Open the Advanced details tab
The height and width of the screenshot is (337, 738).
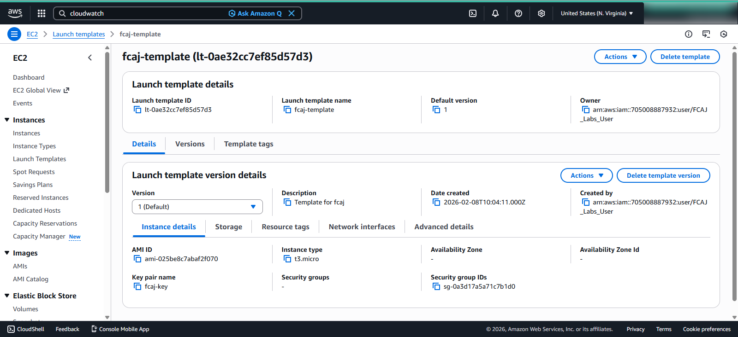coord(444,227)
